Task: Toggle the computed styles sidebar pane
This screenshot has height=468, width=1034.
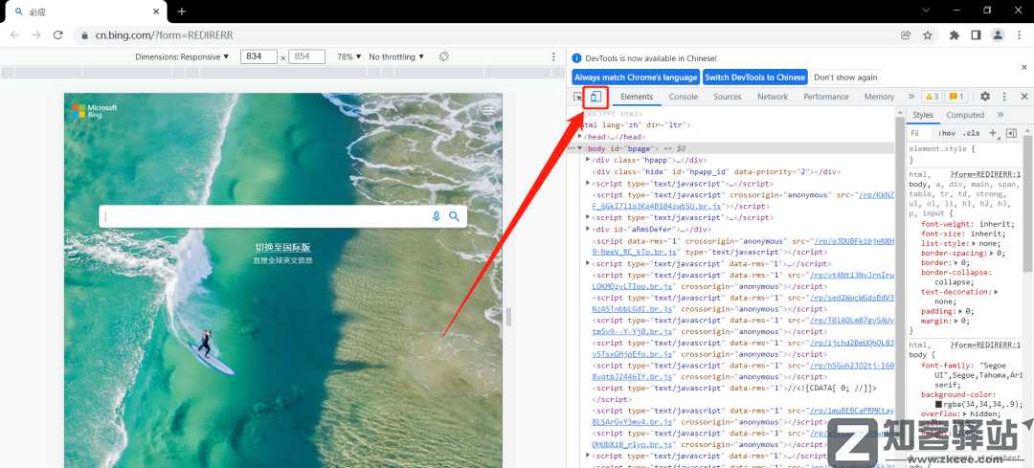Action: (1011, 133)
